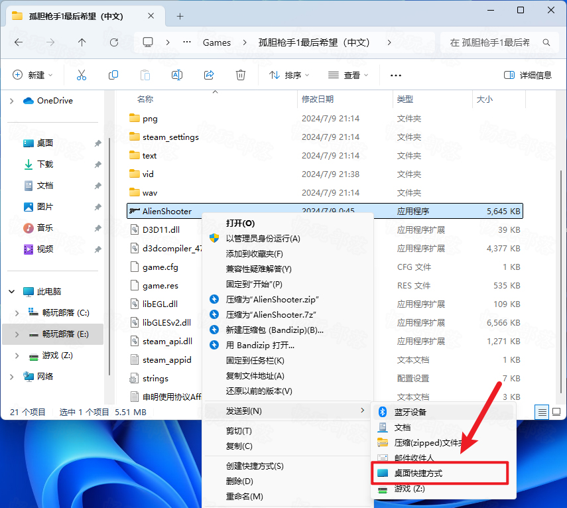Image resolution: width=567 pixels, height=508 pixels.
Task: Open the See more ellipsis menu
Action: click(x=396, y=75)
